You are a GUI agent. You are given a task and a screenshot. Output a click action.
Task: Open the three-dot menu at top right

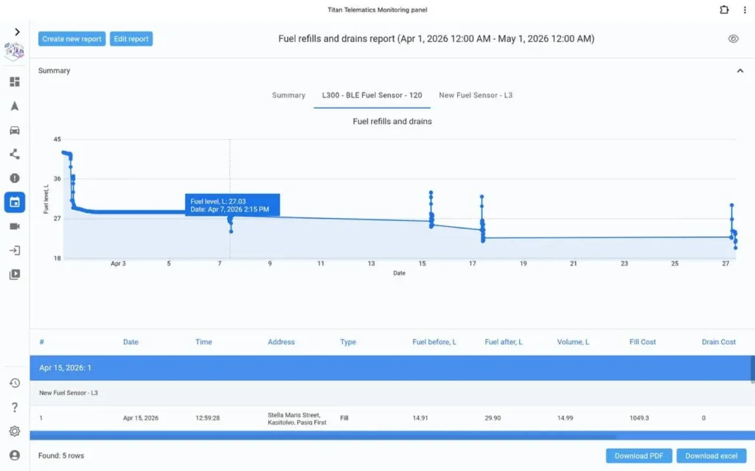(x=745, y=10)
